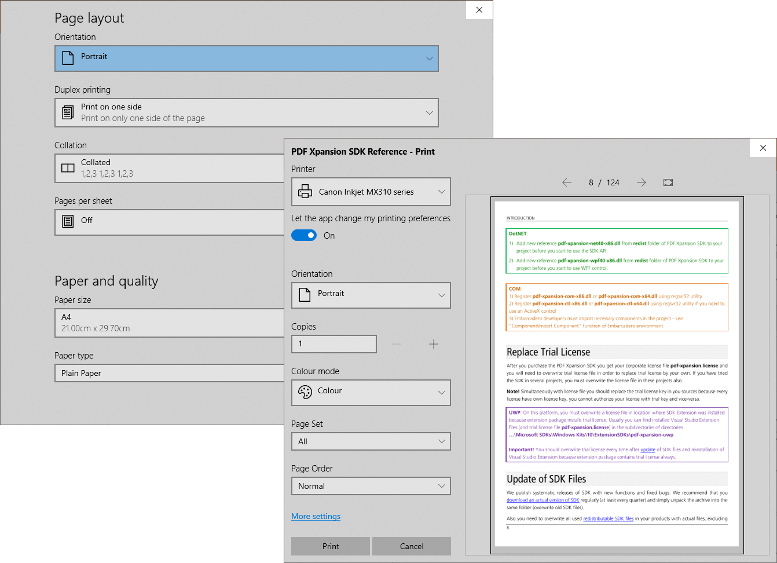Click the download an actual version of SDK link

[x=543, y=500]
